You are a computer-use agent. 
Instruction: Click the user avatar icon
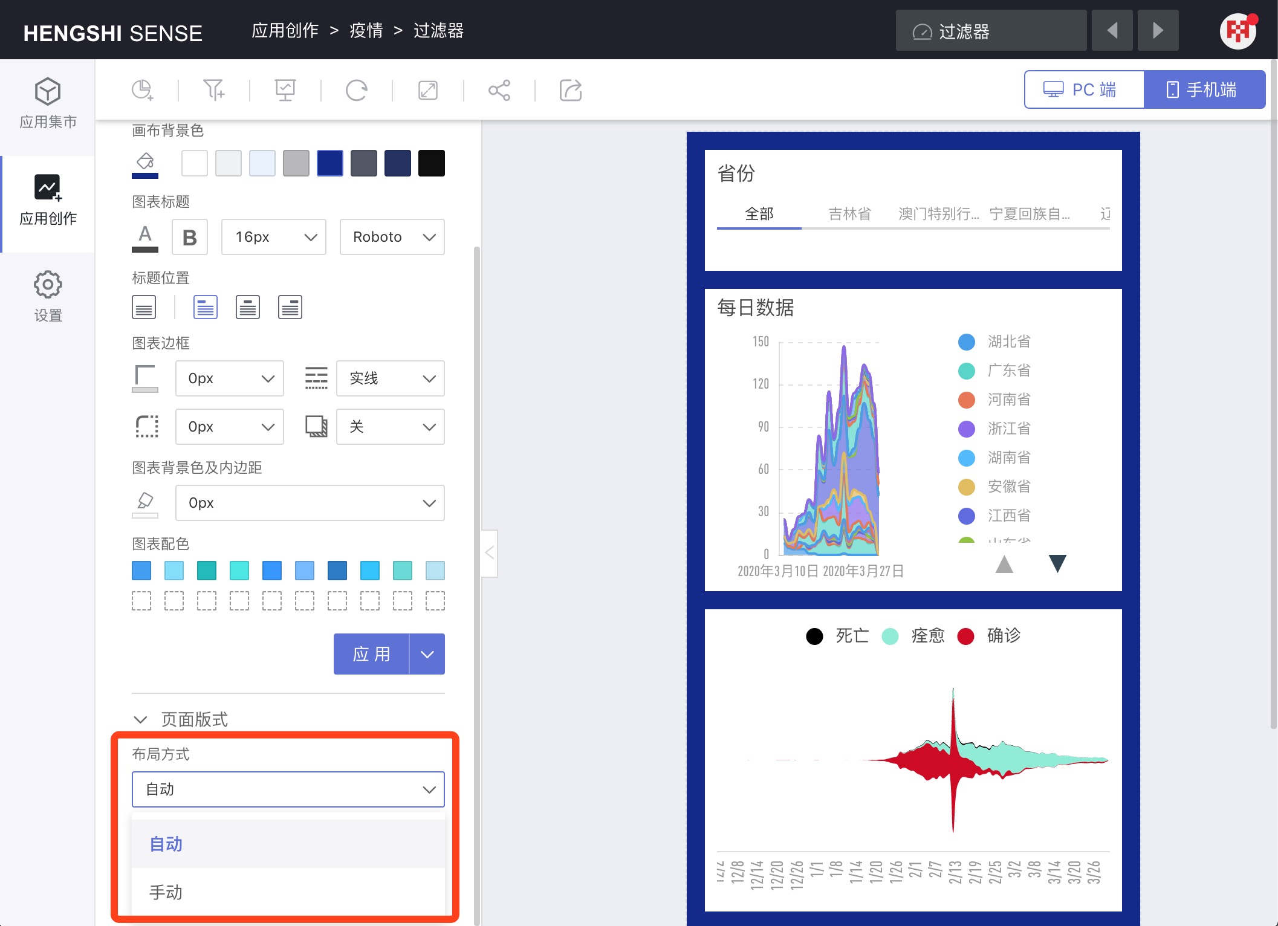click(x=1237, y=31)
